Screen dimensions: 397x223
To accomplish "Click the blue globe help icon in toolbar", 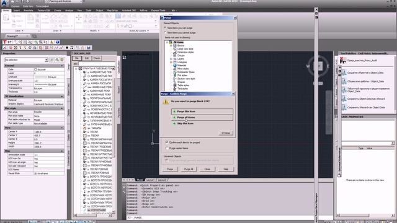I will point(58,42).
